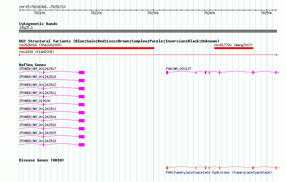Select the nsv1634 (Kidd2008) thin red line
The image size is (286, 182).
(148, 55)
